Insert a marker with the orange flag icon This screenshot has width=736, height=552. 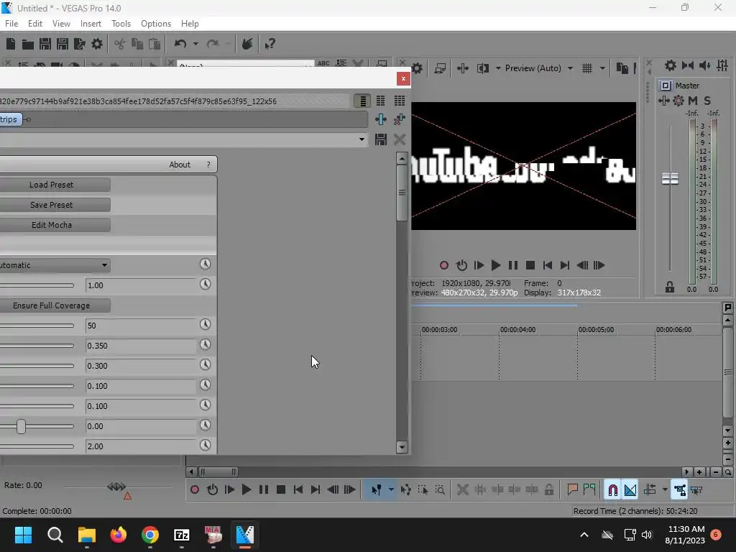click(x=572, y=490)
